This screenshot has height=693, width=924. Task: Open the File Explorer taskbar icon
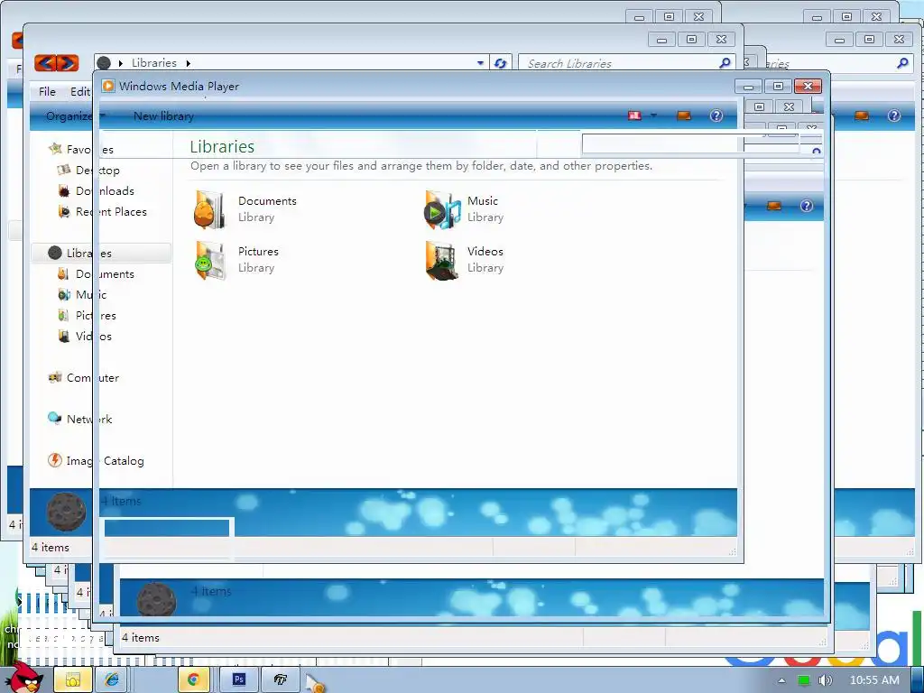73,680
